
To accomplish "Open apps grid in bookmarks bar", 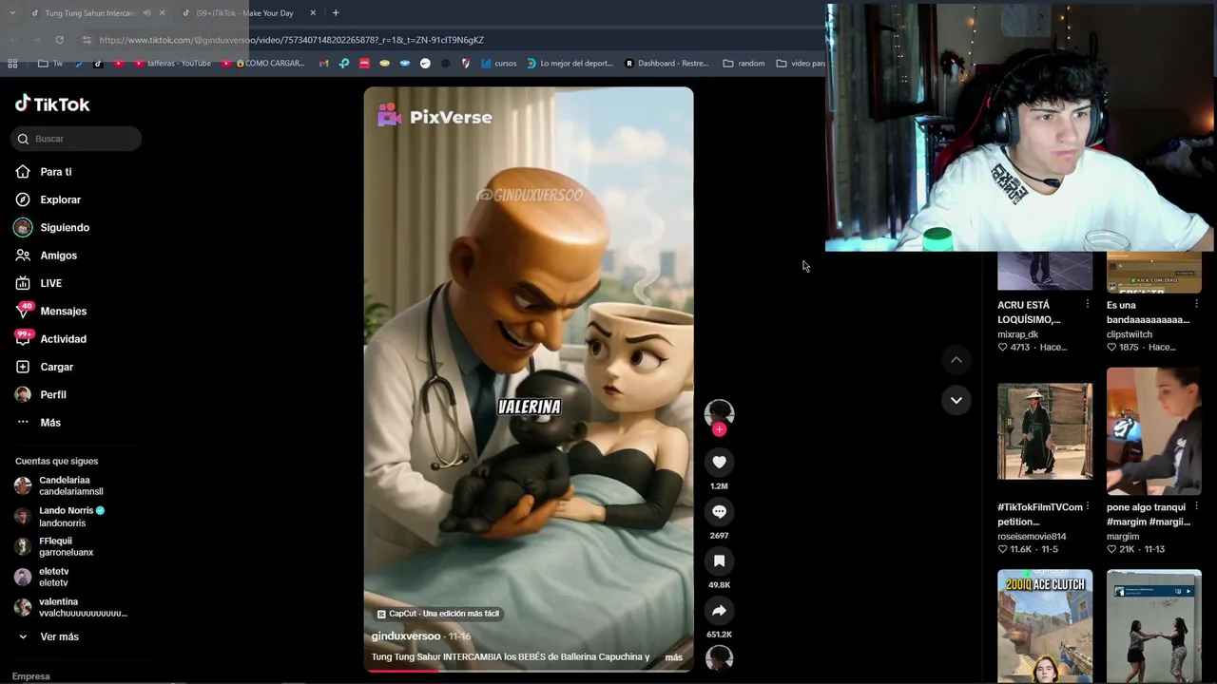I will (x=12, y=64).
